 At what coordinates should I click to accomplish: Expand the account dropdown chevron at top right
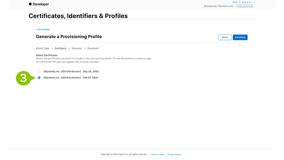(254, 3)
